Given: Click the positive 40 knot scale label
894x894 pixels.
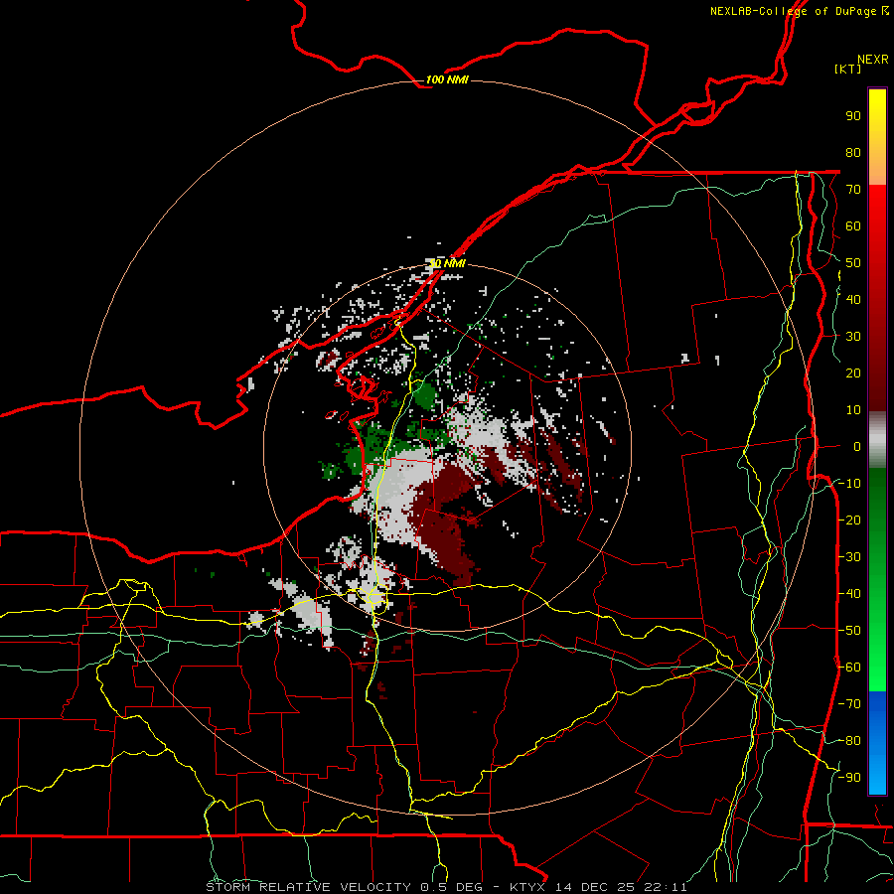Looking at the screenshot, I should click(853, 299).
